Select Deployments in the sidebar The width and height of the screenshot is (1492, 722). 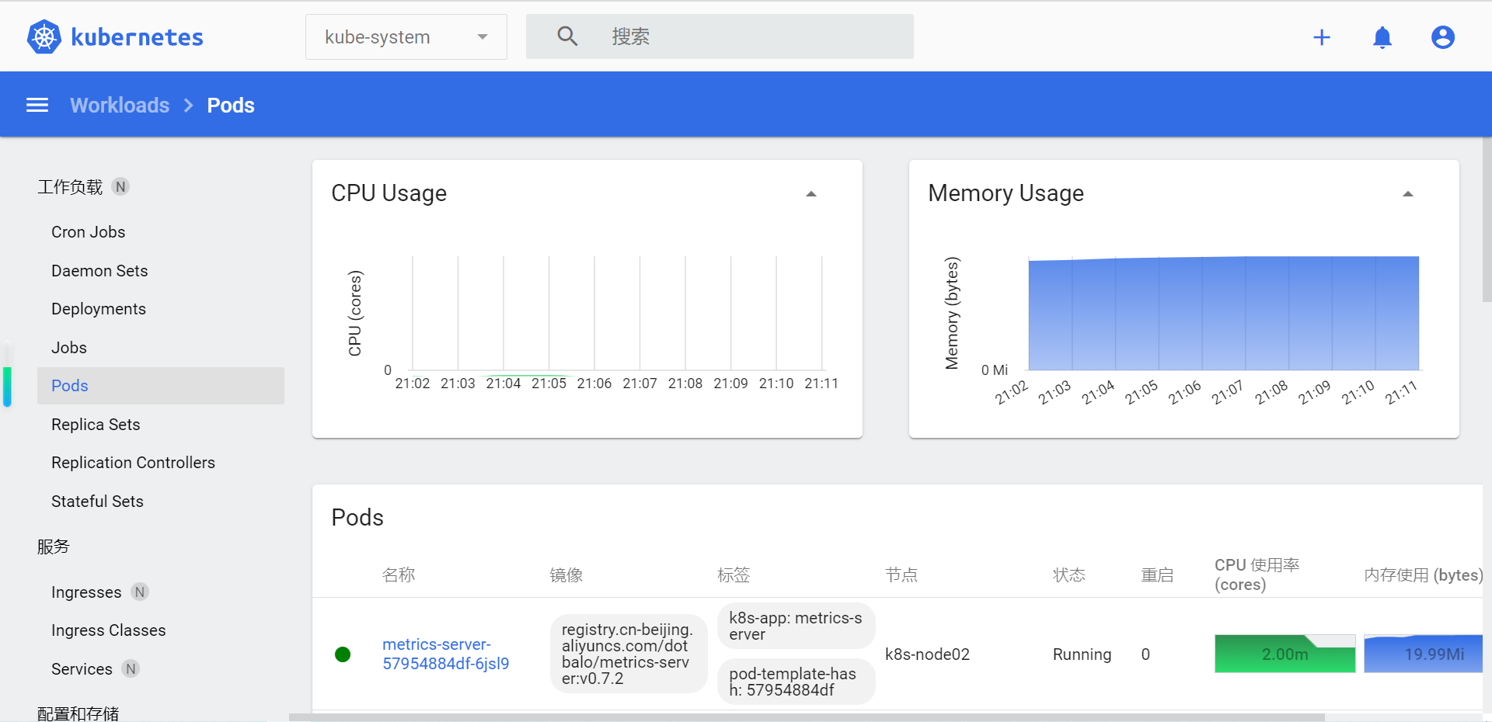pyautogui.click(x=99, y=309)
